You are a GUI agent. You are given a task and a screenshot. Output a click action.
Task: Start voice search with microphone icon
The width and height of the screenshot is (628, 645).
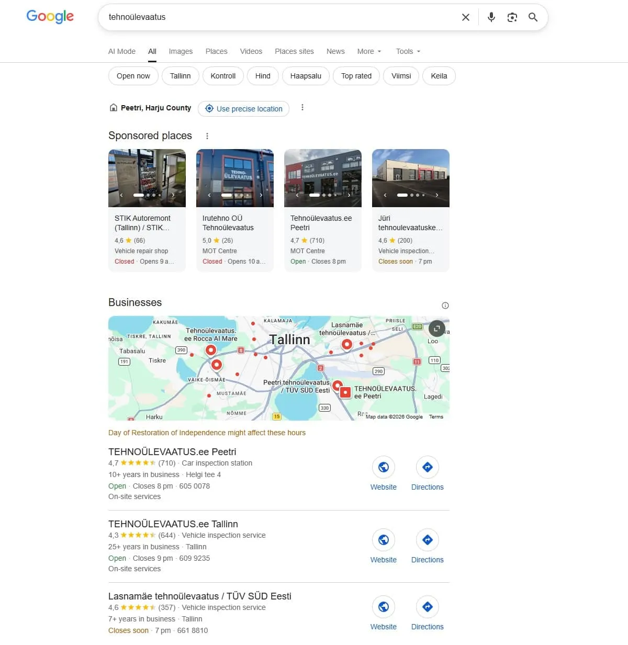[x=491, y=17]
